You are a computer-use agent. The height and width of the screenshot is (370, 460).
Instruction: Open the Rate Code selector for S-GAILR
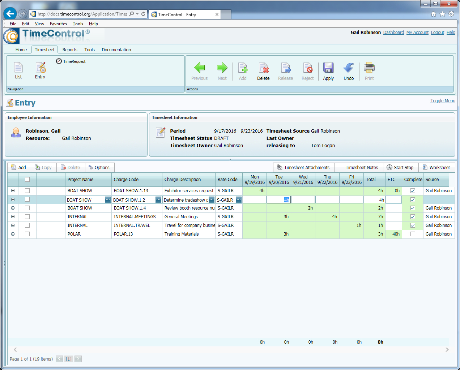point(238,199)
